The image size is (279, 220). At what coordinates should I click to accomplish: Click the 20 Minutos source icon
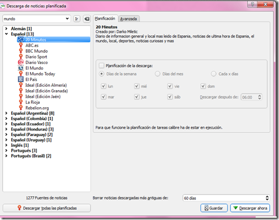[21, 40]
